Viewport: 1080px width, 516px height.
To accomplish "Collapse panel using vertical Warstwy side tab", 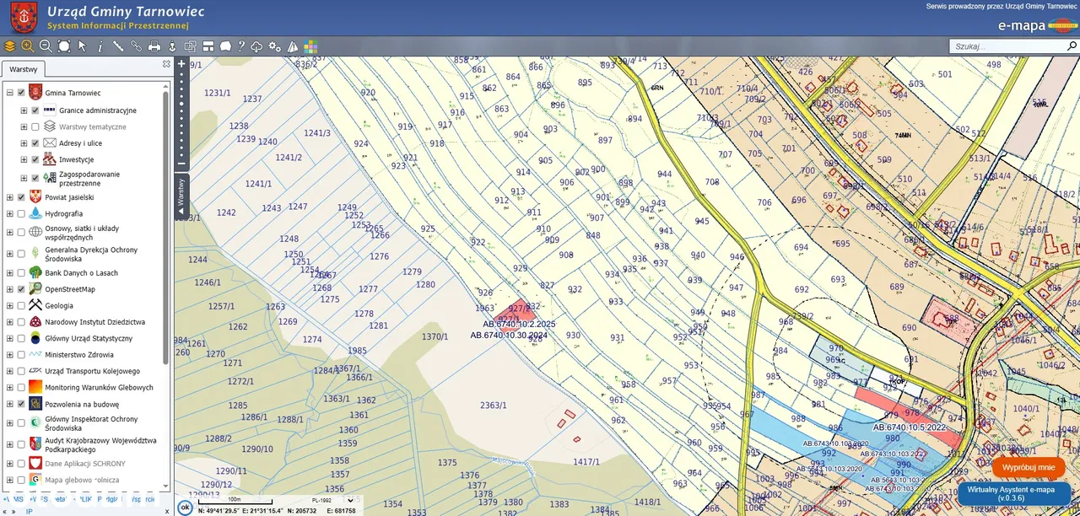I will tap(181, 197).
